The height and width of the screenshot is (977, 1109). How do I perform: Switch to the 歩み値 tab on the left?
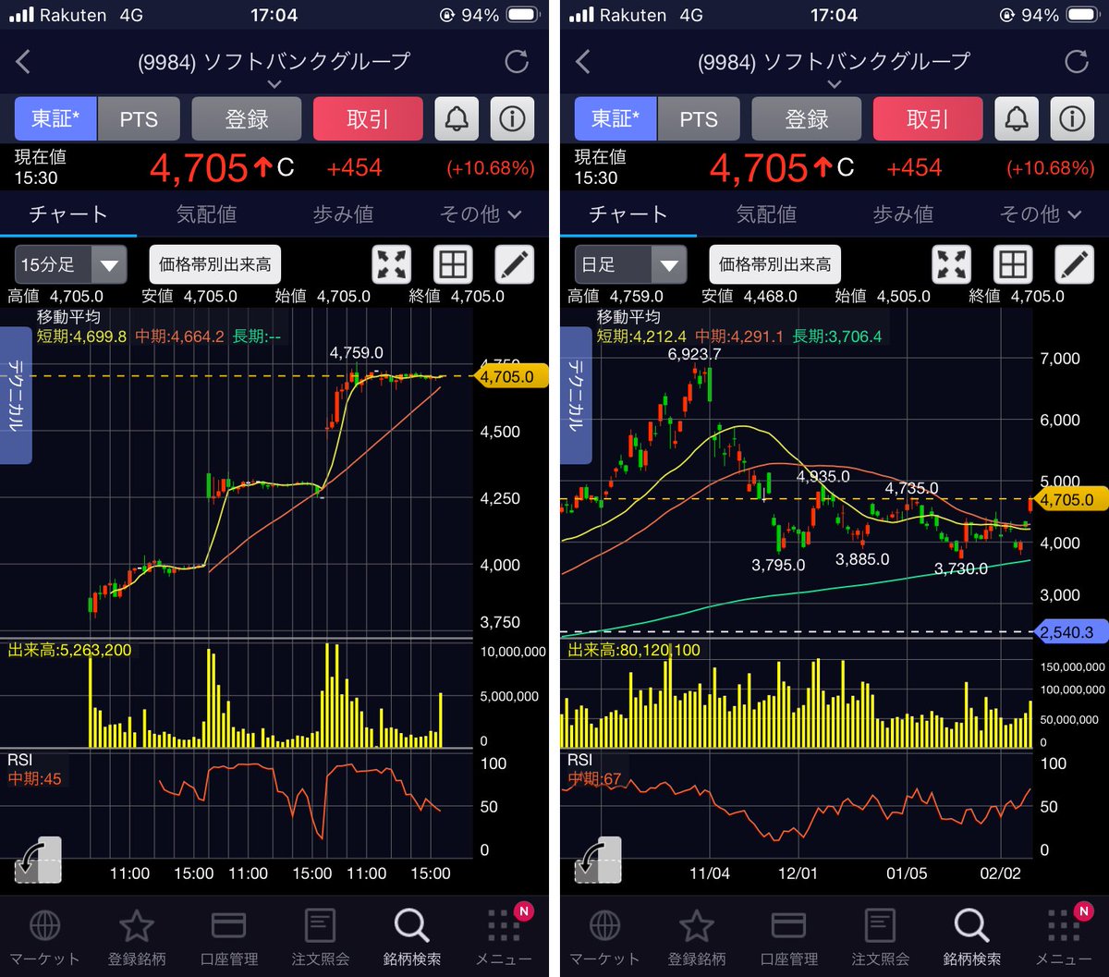343,214
